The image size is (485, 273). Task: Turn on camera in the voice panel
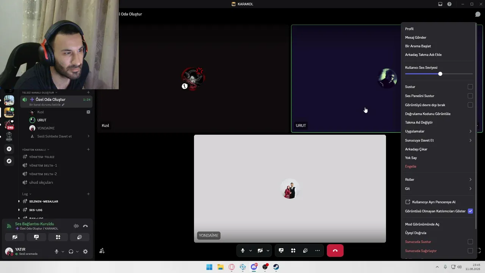[15, 237]
